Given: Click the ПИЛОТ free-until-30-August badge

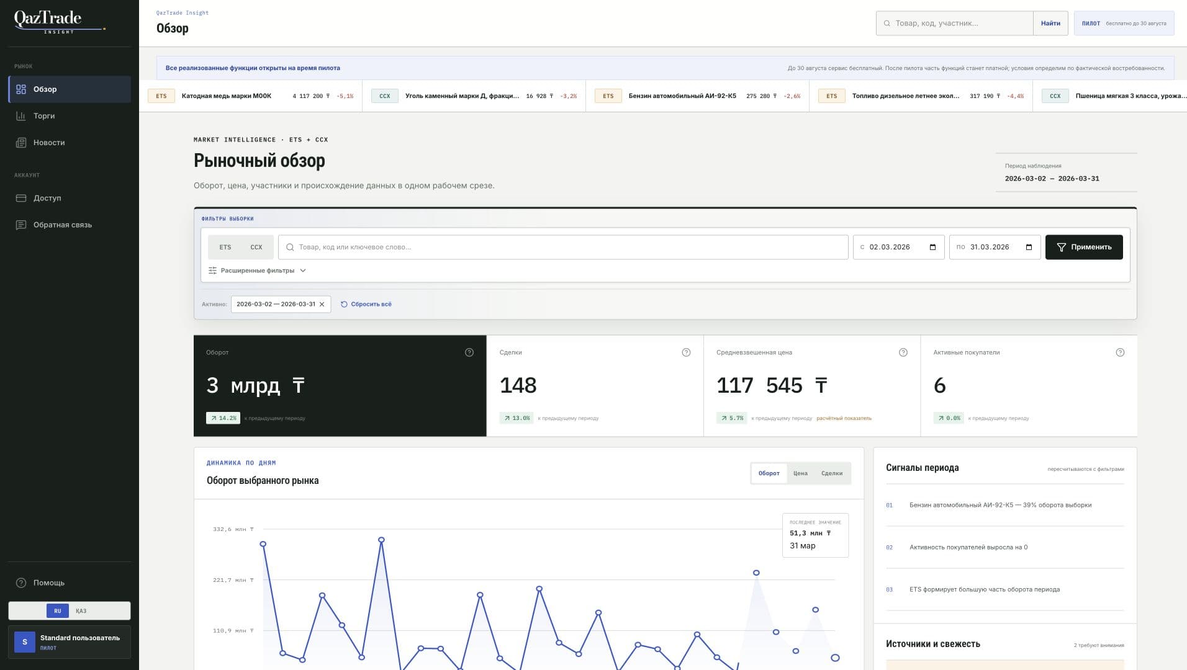Looking at the screenshot, I should pyautogui.click(x=1124, y=24).
